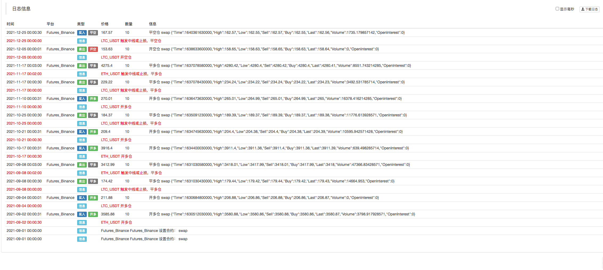Click the grey 平空 badge in top row

coord(93,33)
